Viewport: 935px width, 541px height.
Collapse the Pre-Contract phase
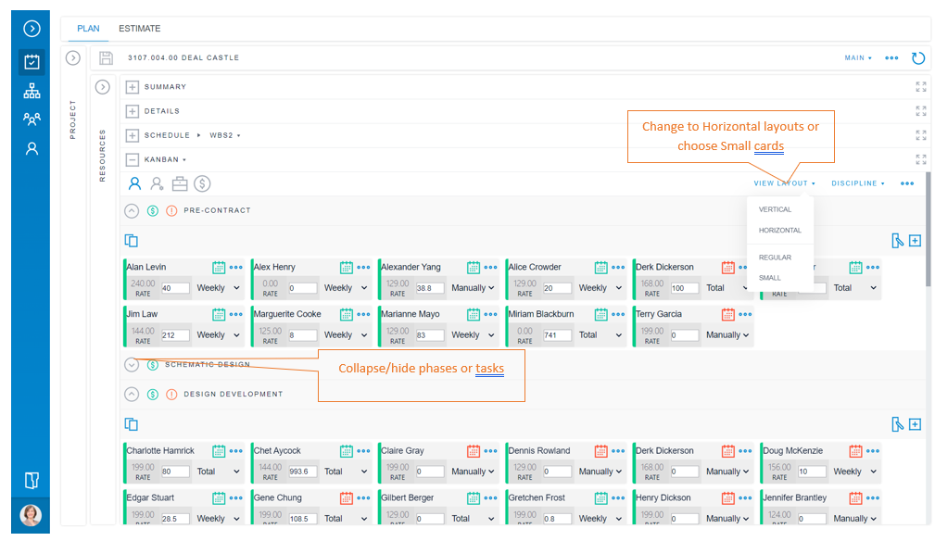tap(132, 211)
